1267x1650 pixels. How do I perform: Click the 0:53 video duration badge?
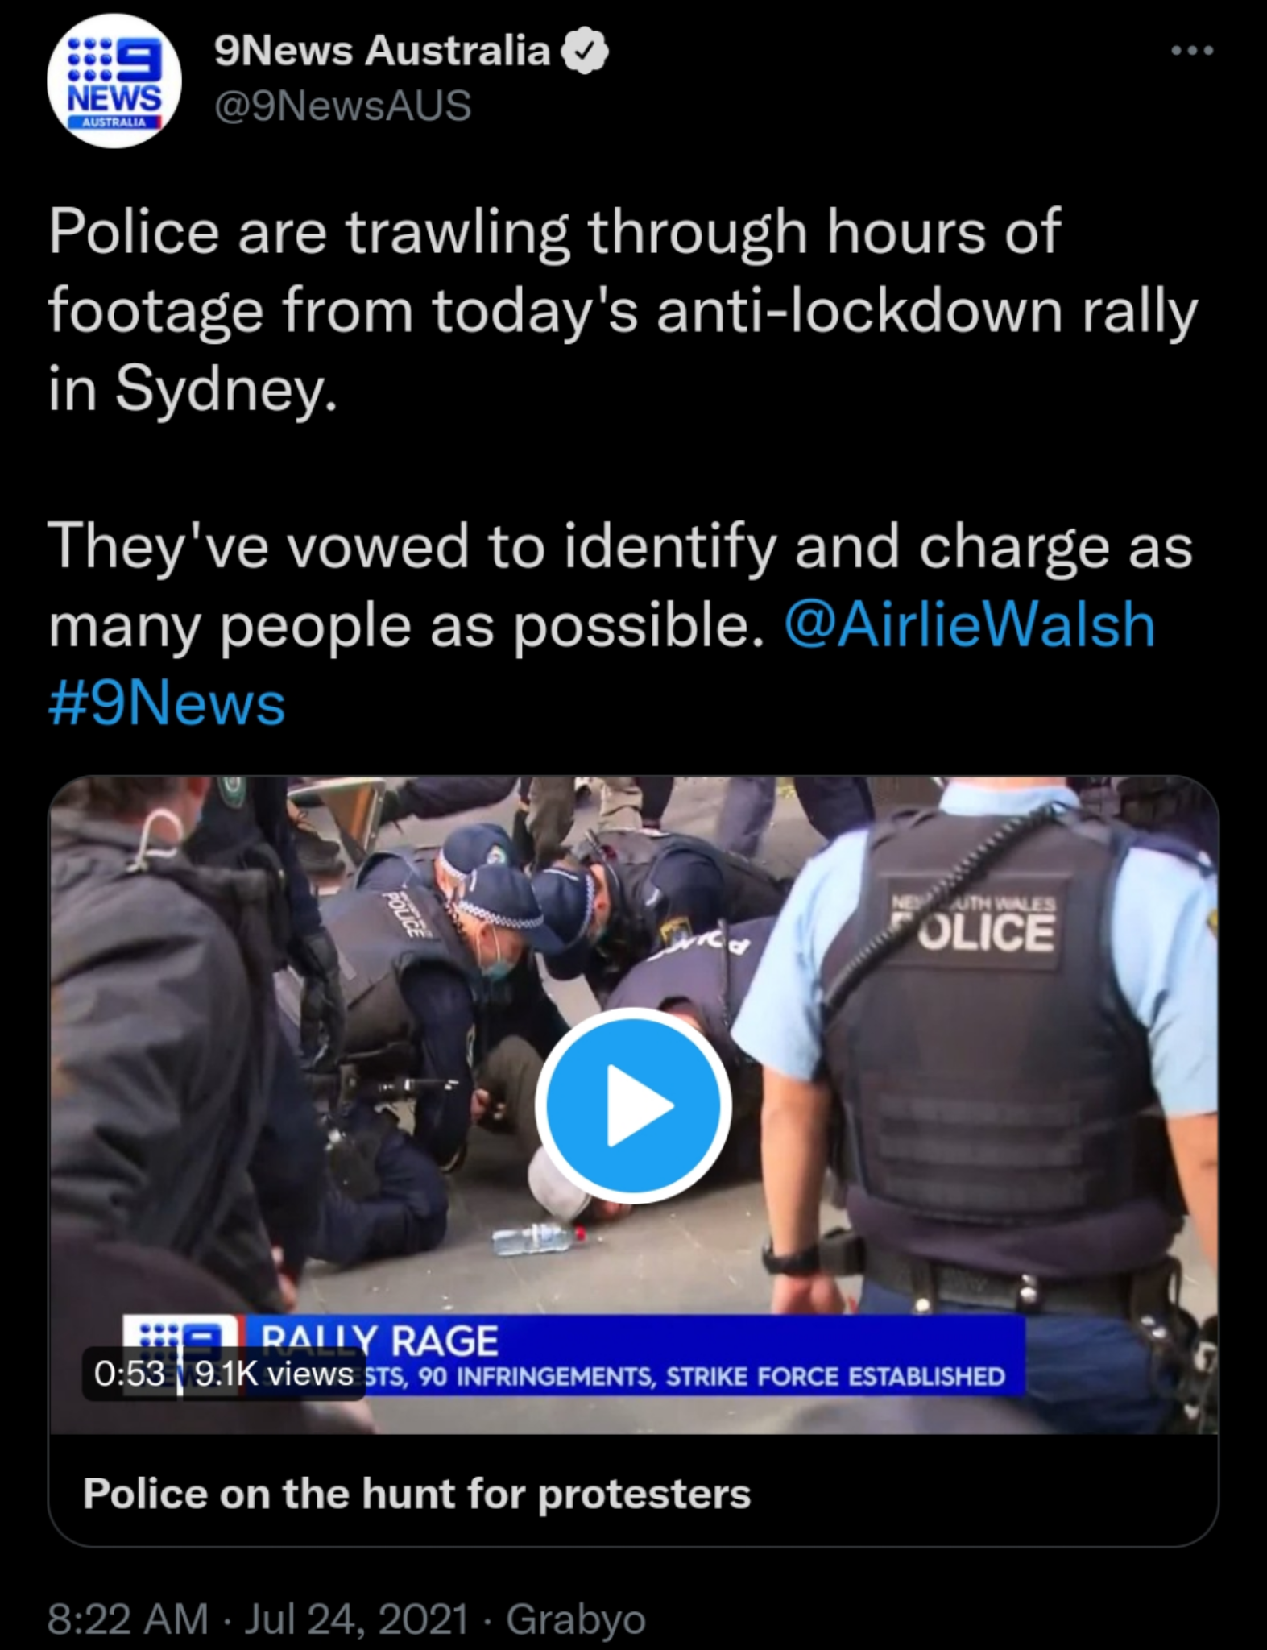(x=130, y=1374)
